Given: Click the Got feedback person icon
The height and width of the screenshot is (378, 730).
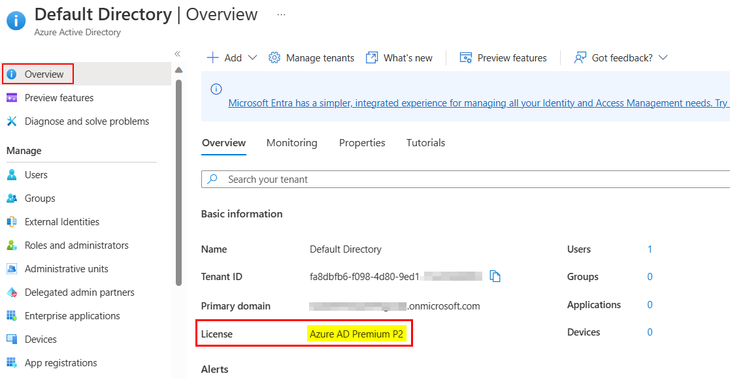Looking at the screenshot, I should (x=580, y=57).
